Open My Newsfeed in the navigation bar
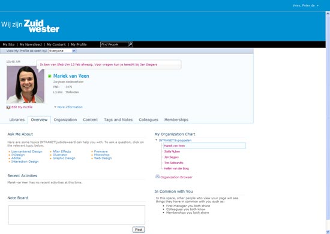Viewport: 330px width, 234px height. pyautogui.click(x=31, y=44)
